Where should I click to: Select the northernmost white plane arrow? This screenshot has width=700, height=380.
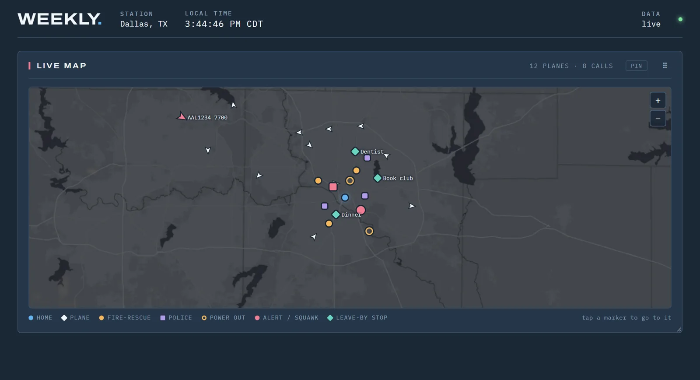(x=233, y=105)
